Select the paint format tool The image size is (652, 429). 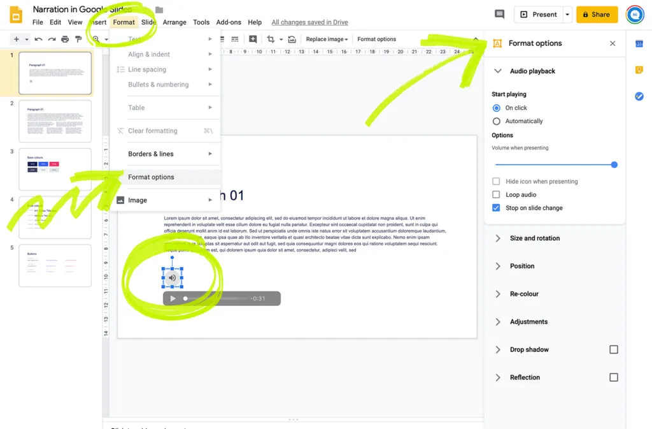tap(78, 39)
